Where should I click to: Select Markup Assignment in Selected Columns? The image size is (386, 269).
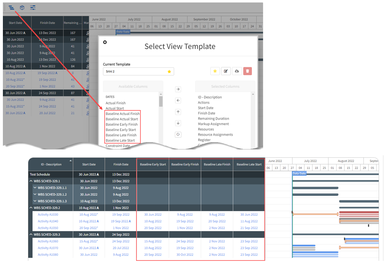213,124
